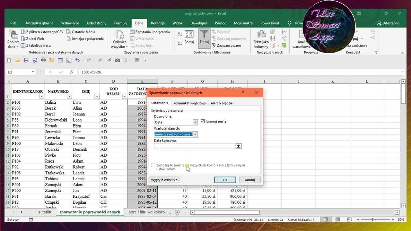Sort descending Z to A
The height and width of the screenshot is (231, 411).
180,43
